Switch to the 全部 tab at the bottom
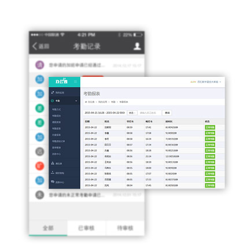The width and height of the screenshot is (236, 252). pyautogui.click(x=48, y=228)
